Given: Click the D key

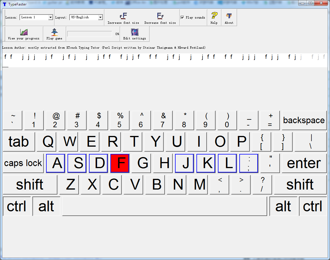Looking at the screenshot, I should (98, 163).
